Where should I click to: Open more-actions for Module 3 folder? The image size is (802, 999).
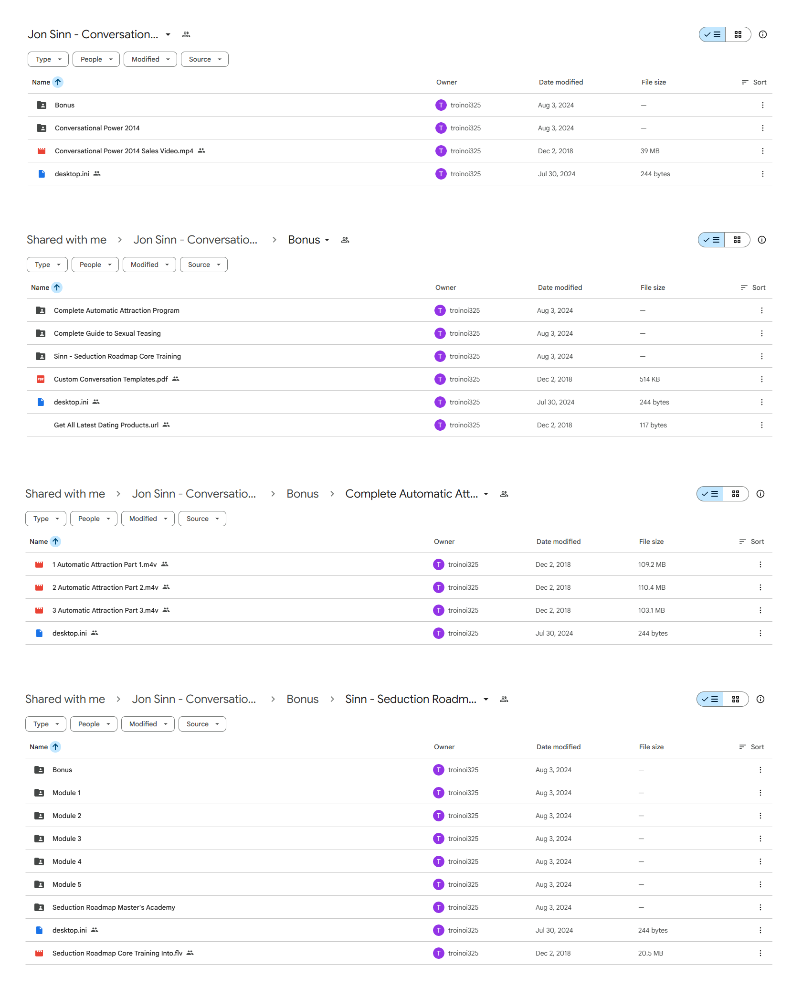tap(760, 839)
